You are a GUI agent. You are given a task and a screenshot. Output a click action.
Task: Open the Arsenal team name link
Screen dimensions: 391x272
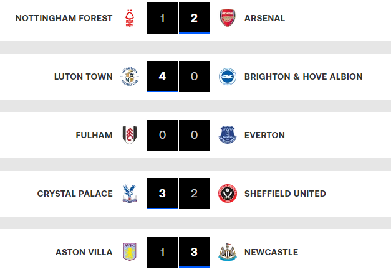(x=265, y=18)
